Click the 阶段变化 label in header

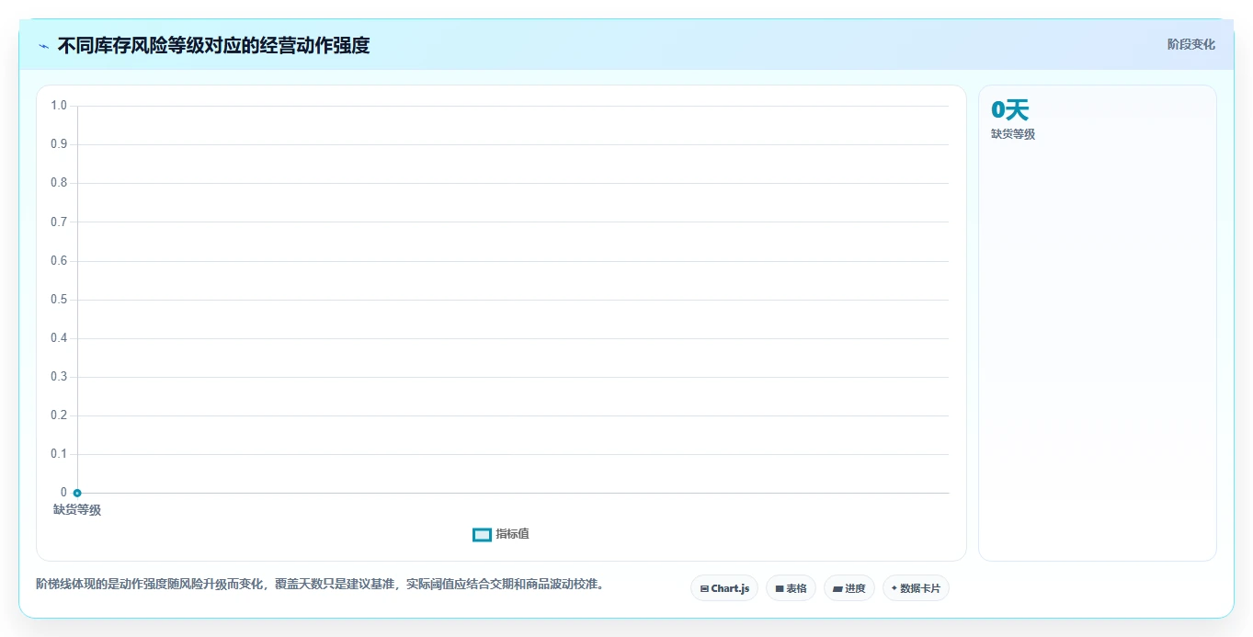click(1191, 44)
